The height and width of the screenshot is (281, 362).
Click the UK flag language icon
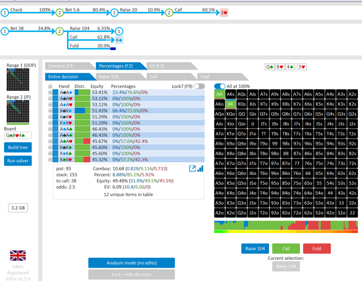point(18,255)
